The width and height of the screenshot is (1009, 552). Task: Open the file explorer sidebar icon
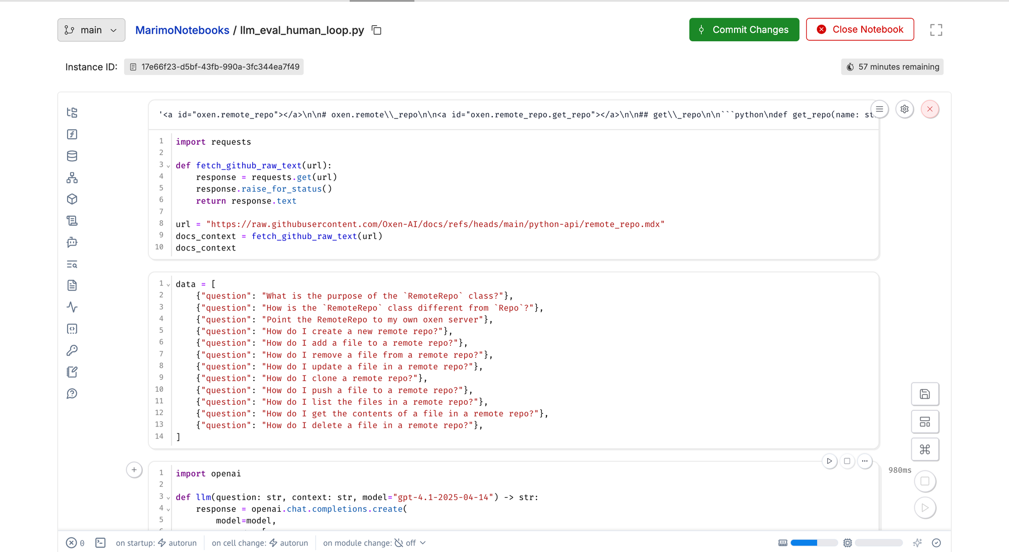coord(72,112)
